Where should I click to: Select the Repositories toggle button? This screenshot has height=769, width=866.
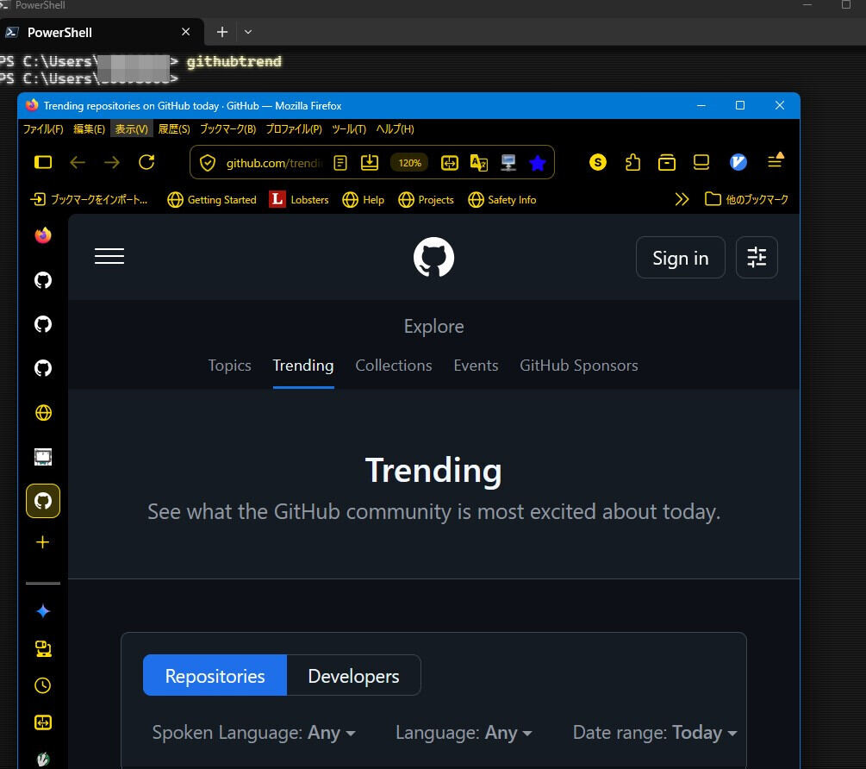[x=215, y=676]
